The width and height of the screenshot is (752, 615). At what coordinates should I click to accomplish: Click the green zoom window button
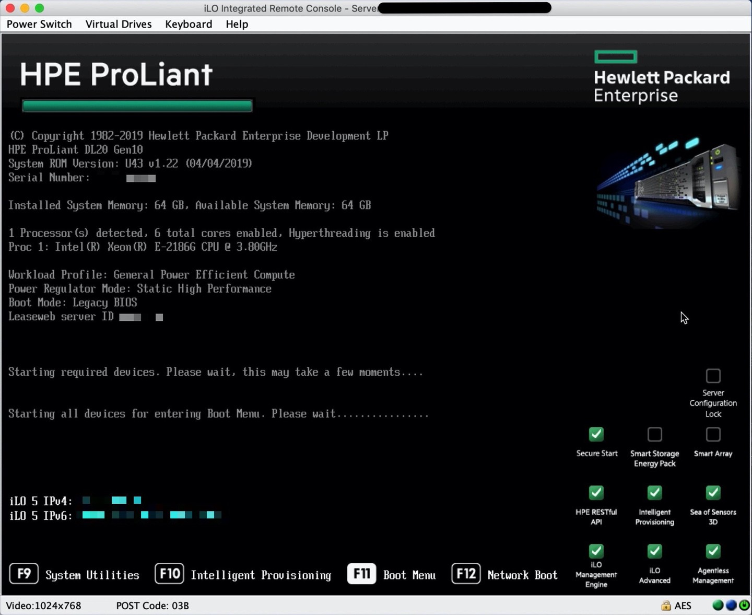(x=39, y=8)
